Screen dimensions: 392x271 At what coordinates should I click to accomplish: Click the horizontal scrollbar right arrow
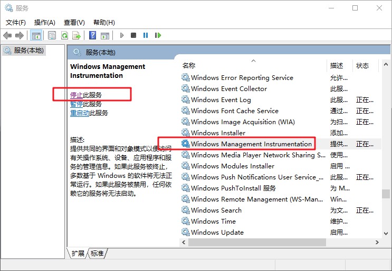point(377,243)
